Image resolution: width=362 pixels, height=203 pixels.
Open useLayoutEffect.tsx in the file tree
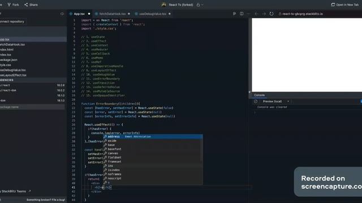point(33,75)
